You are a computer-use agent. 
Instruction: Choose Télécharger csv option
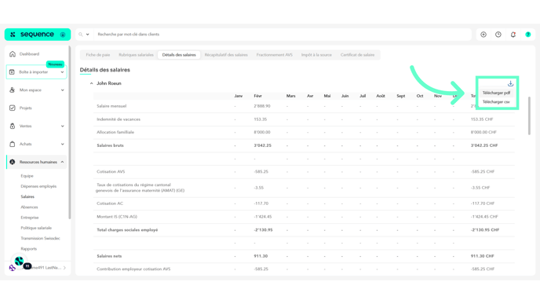[496, 102]
